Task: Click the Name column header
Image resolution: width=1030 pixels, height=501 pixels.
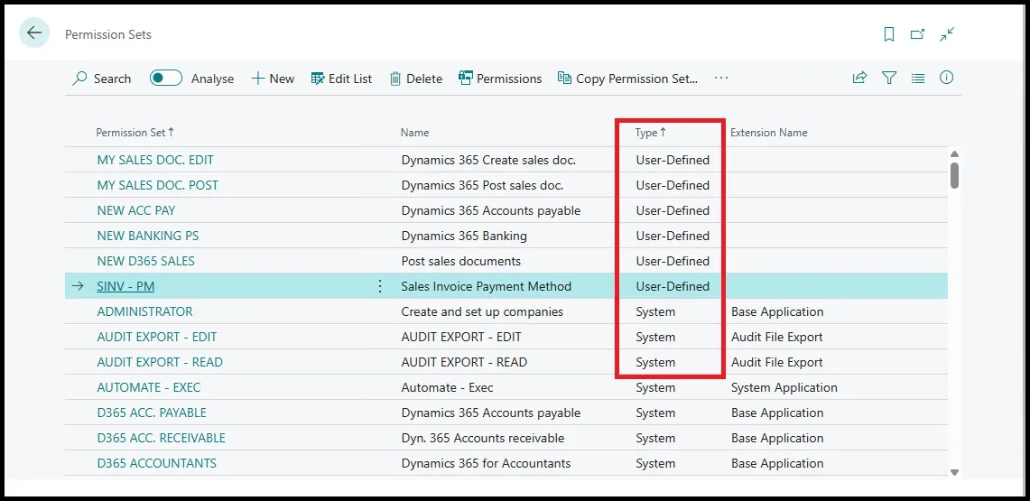Action: [414, 133]
